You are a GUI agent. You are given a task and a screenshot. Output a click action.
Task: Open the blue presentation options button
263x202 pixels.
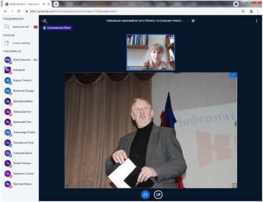pyautogui.click(x=233, y=75)
